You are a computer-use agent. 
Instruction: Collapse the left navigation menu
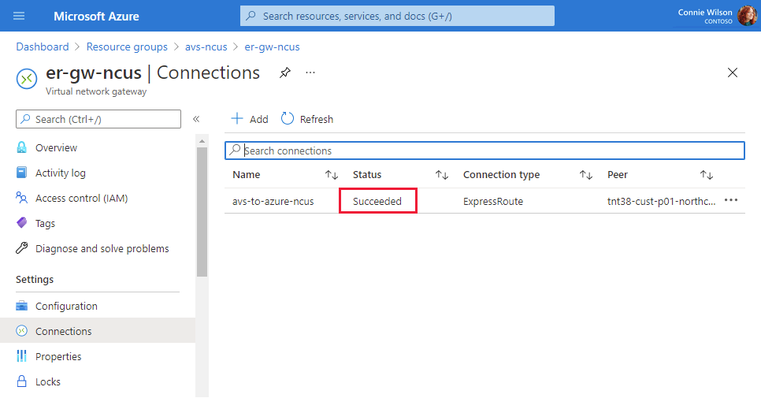click(x=196, y=119)
